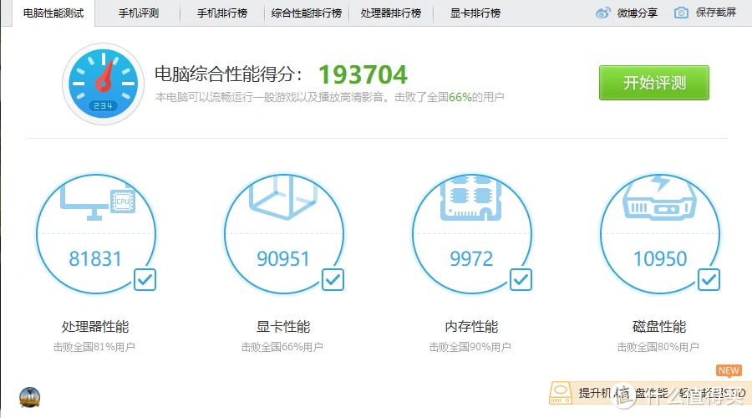
Task: Uncheck the 磁盘性能 checkbox
Action: click(x=709, y=279)
